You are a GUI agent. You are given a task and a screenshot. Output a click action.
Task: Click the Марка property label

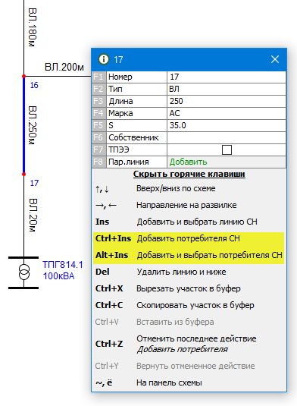pyautogui.click(x=120, y=113)
